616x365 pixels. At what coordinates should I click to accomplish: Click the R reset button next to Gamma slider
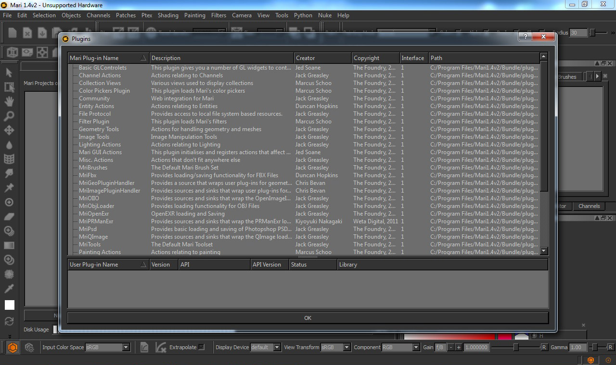pos(610,347)
